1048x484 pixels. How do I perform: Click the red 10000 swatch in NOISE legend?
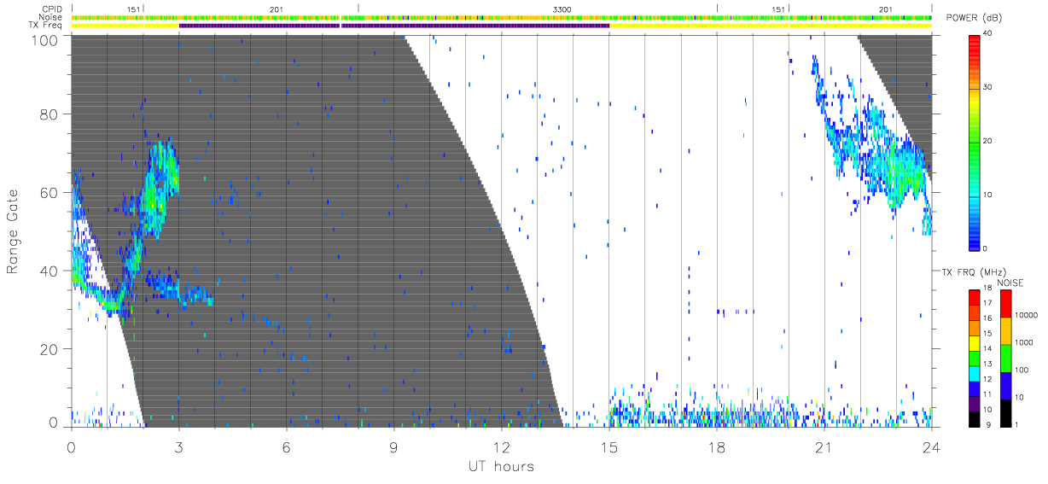pyautogui.click(x=1006, y=304)
